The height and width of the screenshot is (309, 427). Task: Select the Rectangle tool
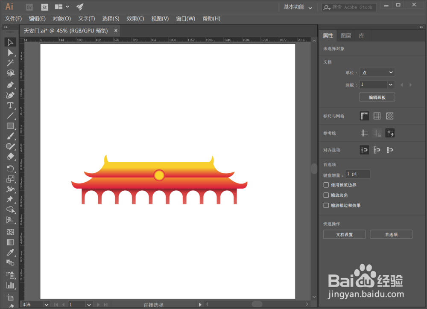click(x=11, y=125)
